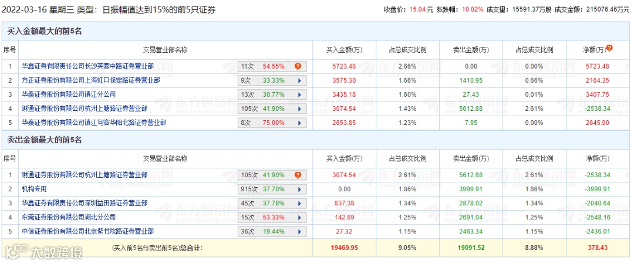Viewport: 634px width, 264px height.
Task: Expand 45次 37.78% arrow for 华鑫证券深圳益田路
Action: pyautogui.click(x=299, y=203)
